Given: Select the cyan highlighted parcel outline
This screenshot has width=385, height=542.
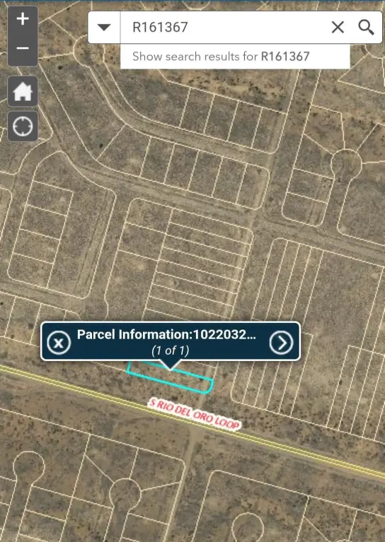Looking at the screenshot, I should click(170, 378).
